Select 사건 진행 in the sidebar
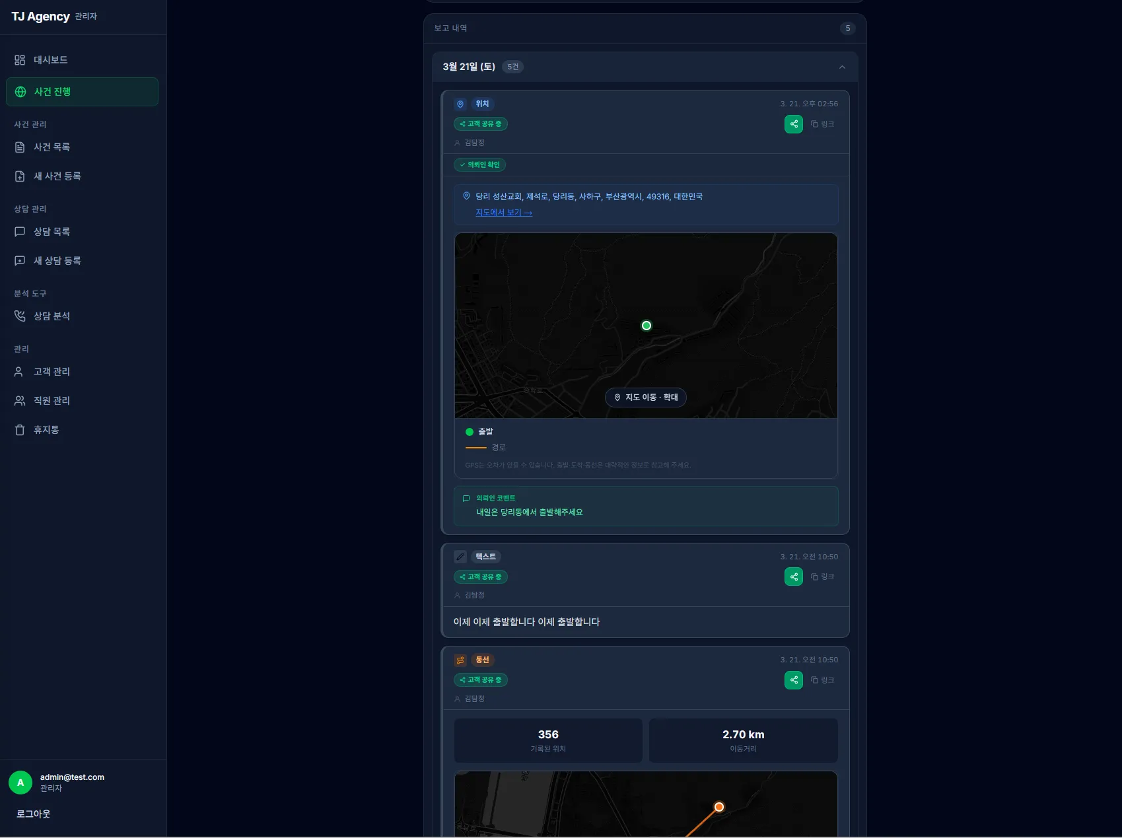 tap(82, 92)
